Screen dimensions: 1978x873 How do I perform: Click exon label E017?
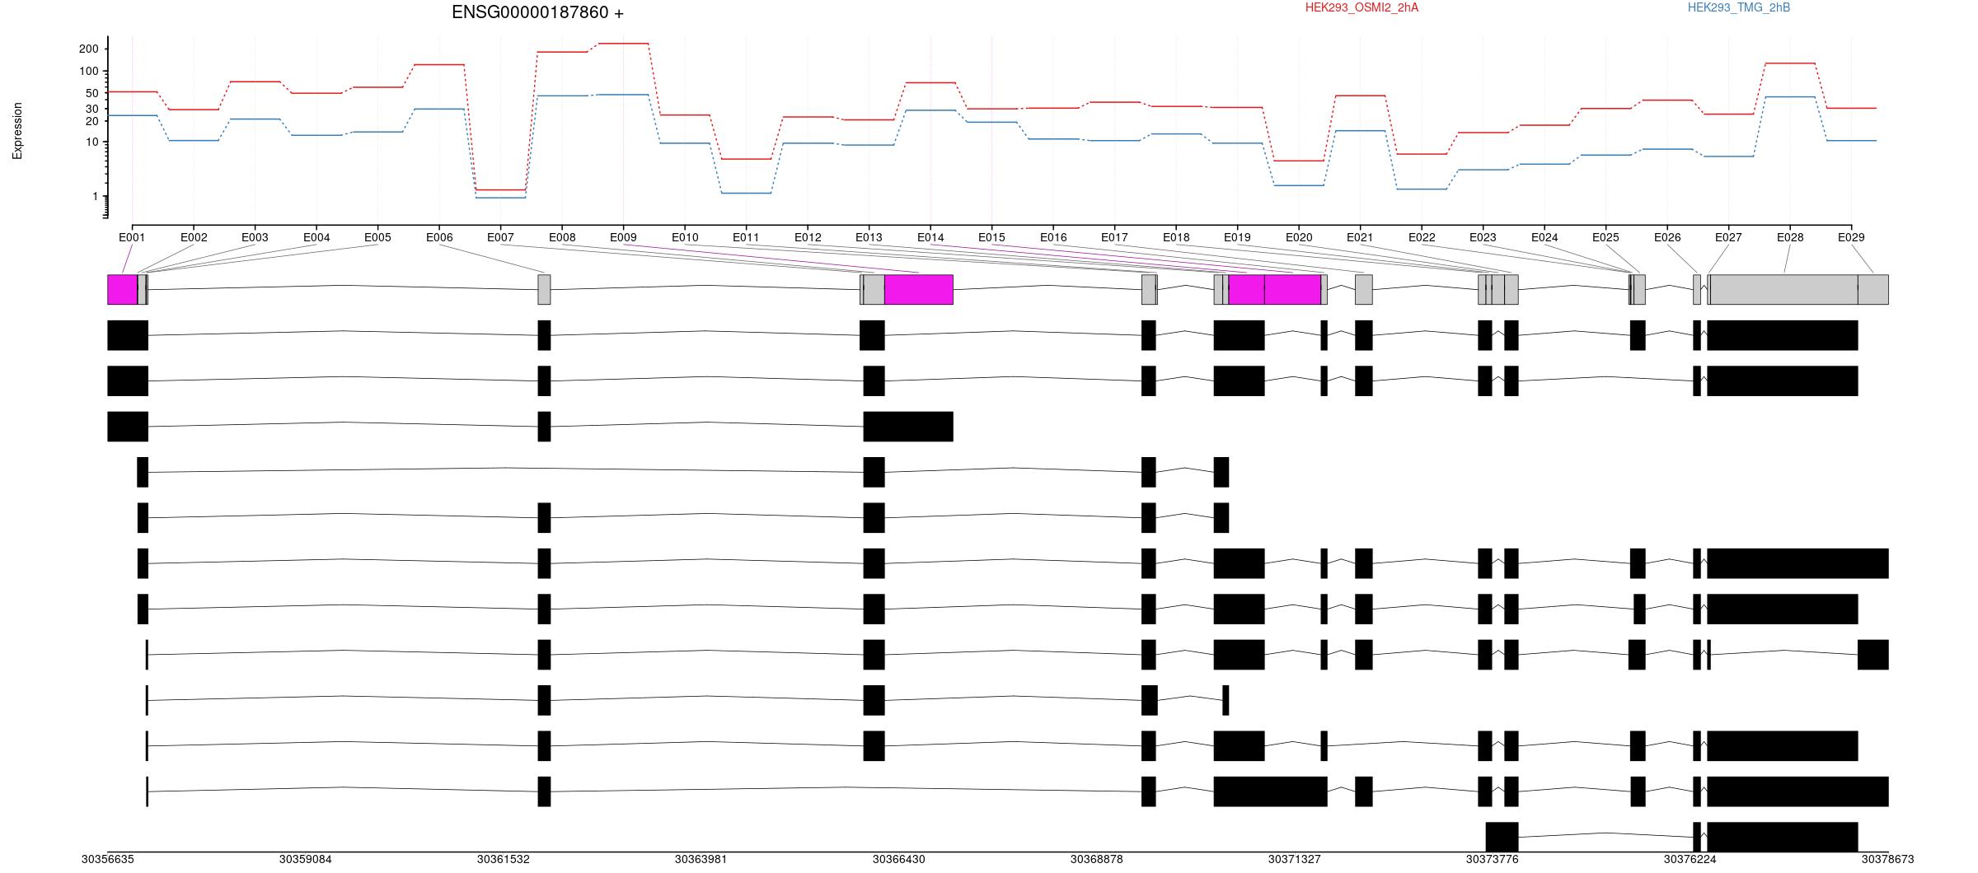tap(1114, 237)
